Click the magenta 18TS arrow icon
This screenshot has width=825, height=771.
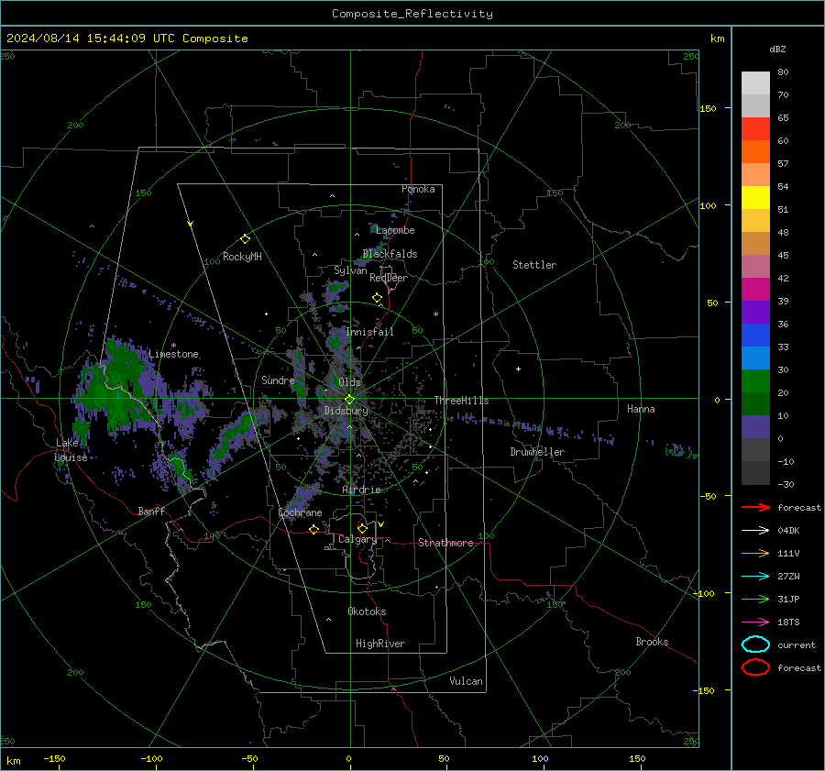pyautogui.click(x=755, y=622)
